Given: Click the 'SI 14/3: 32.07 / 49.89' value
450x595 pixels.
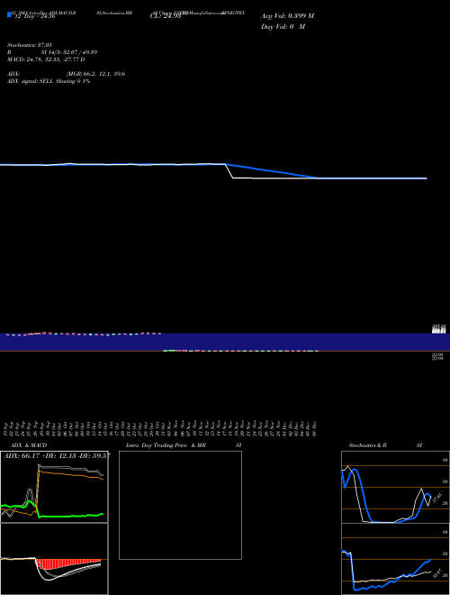Looking at the screenshot, I should click(x=69, y=52).
